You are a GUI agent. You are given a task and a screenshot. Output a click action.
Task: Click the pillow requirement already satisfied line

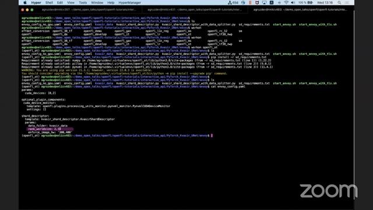[x=146, y=64]
